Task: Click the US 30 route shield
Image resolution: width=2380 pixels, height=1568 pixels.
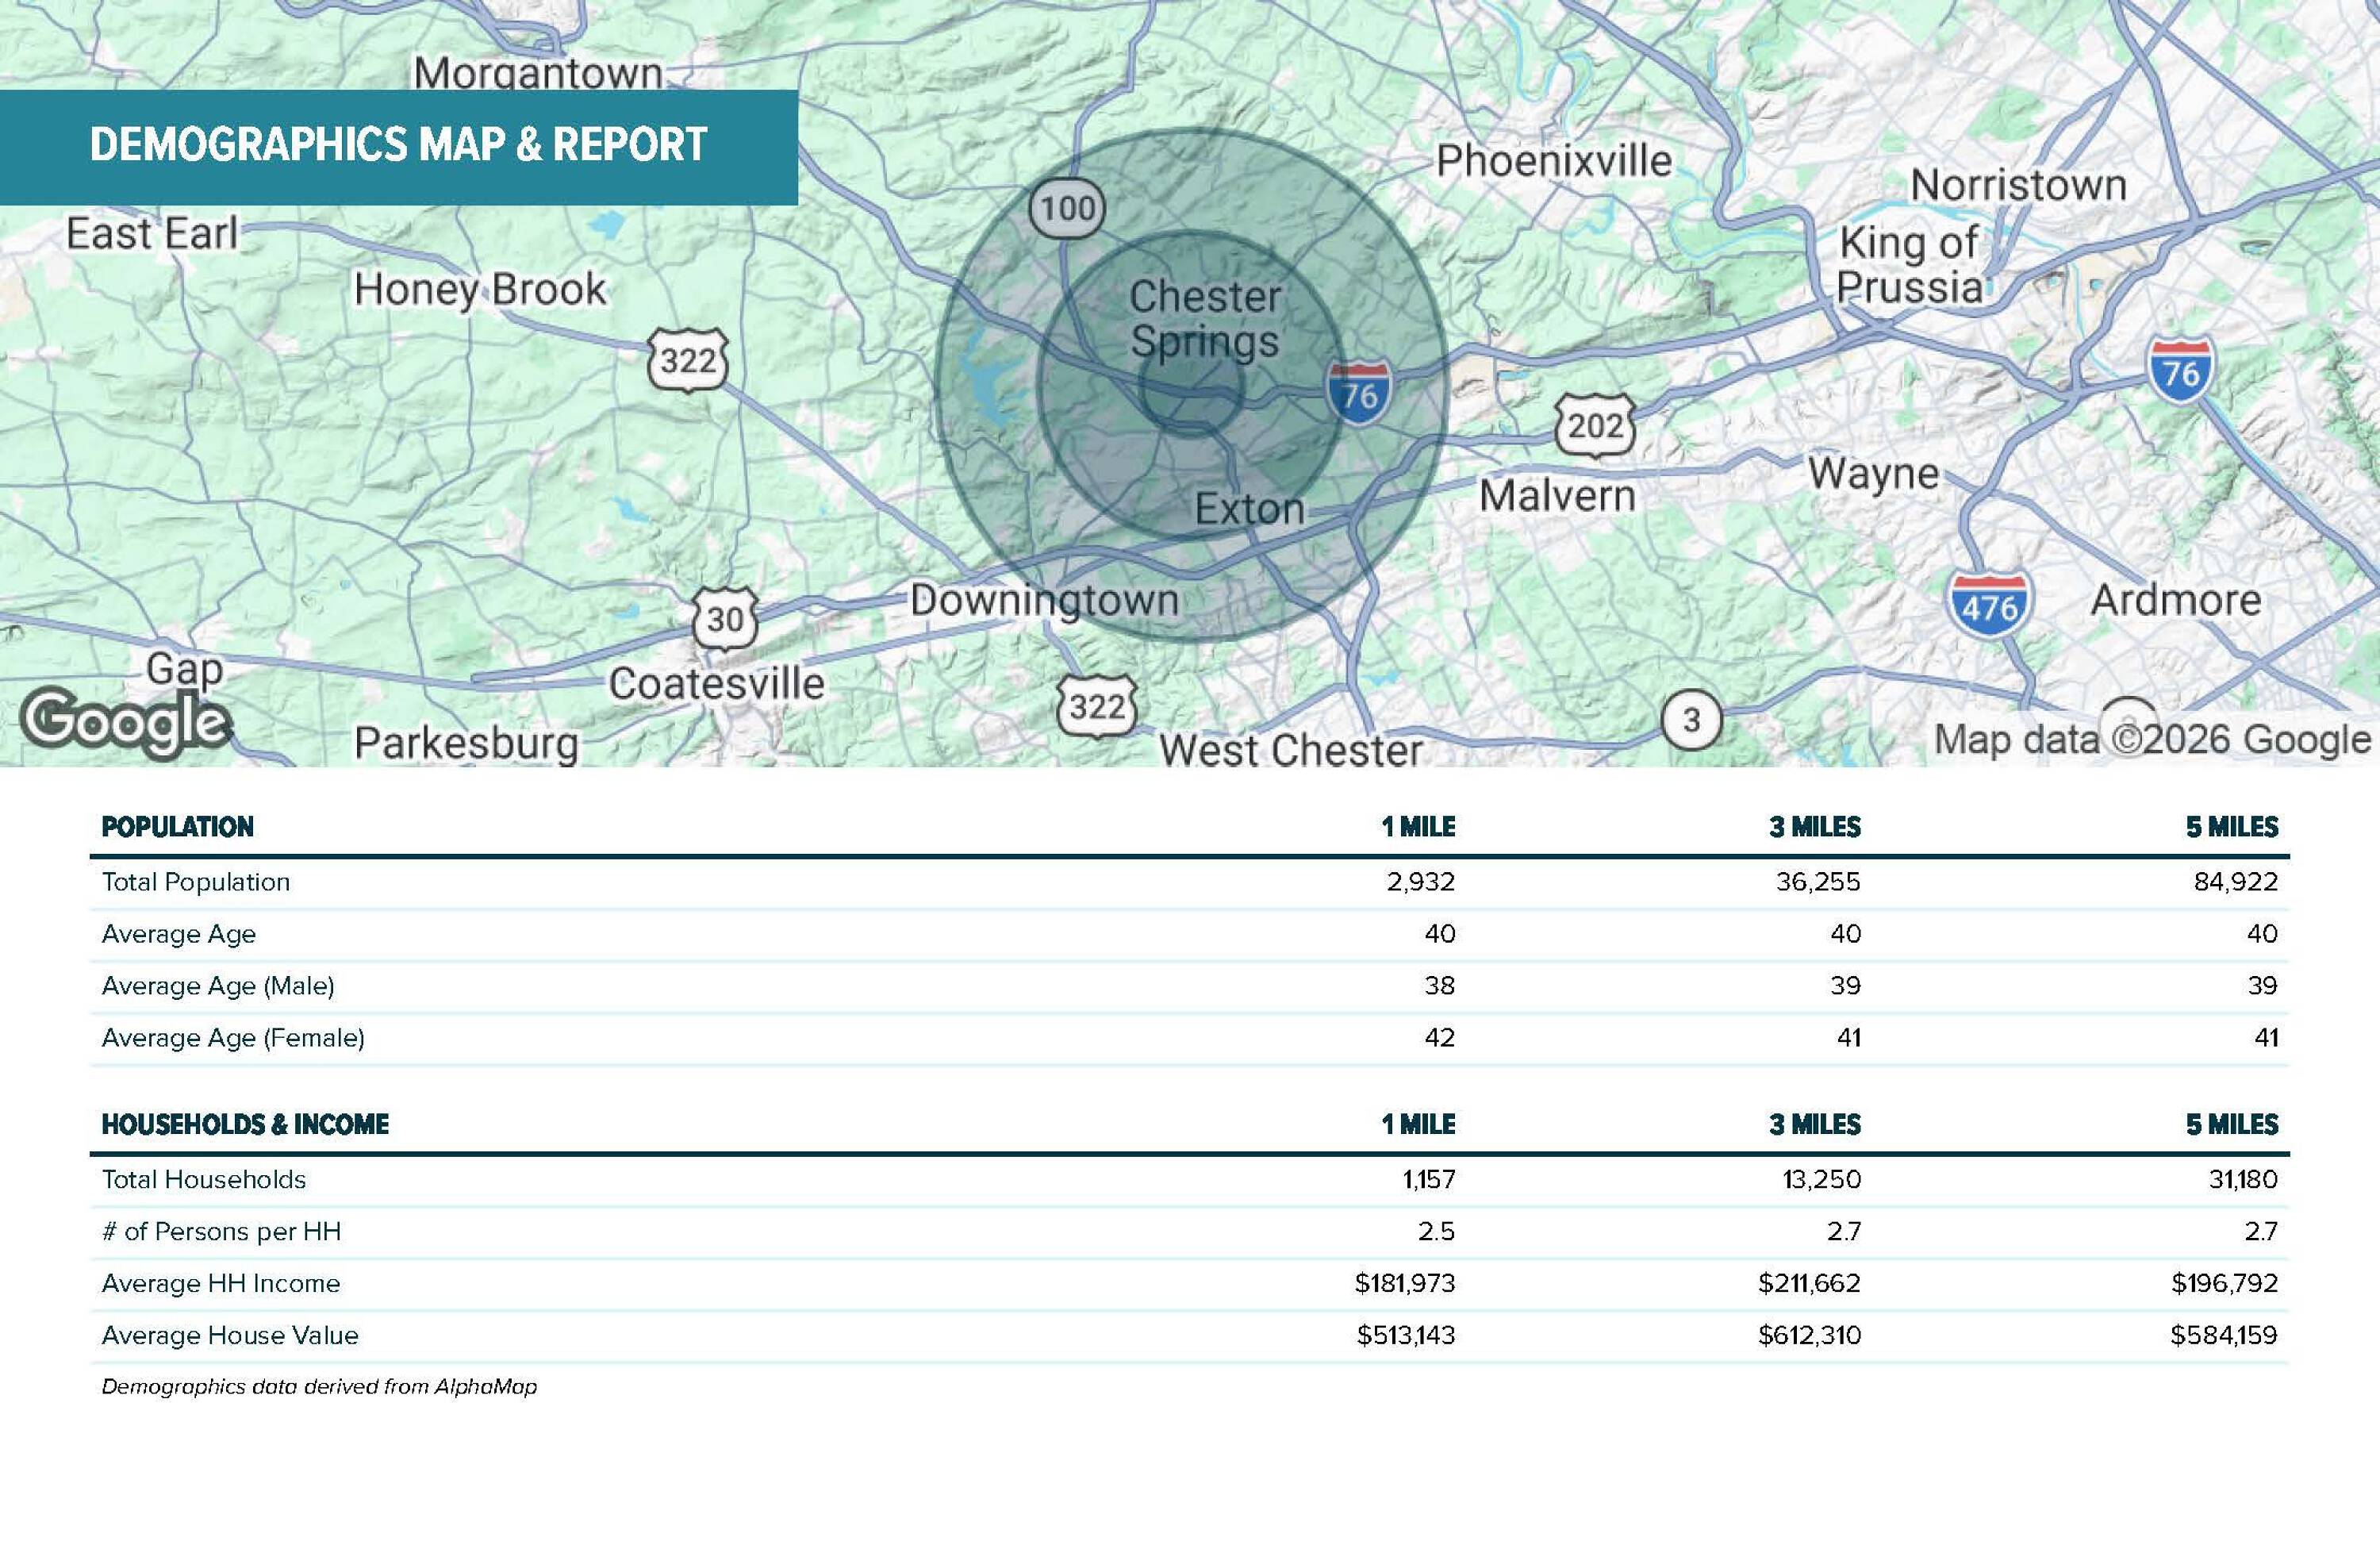Action: (x=725, y=619)
